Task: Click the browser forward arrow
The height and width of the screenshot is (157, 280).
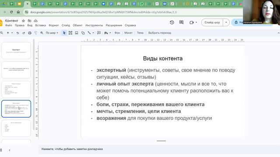Action: click(x=4, y=12)
